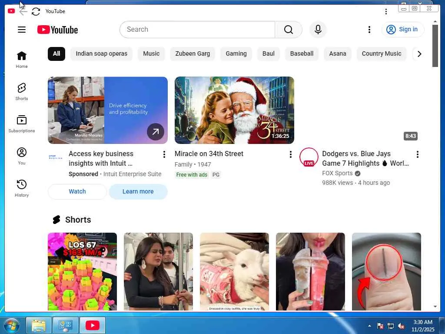The height and width of the screenshot is (334, 445).
Task: Select the Indian soap operas chip
Action: (101, 53)
